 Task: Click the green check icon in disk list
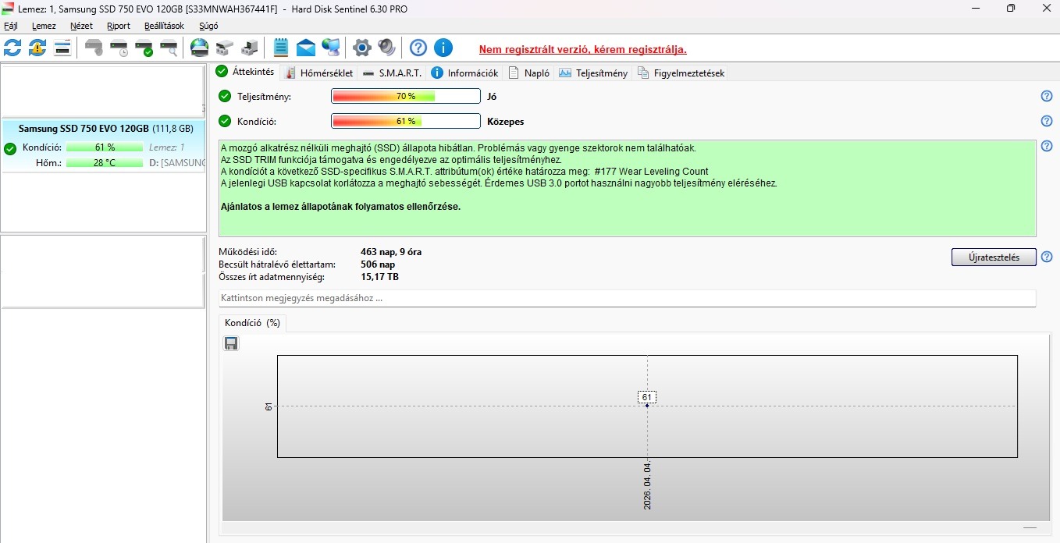coord(10,148)
